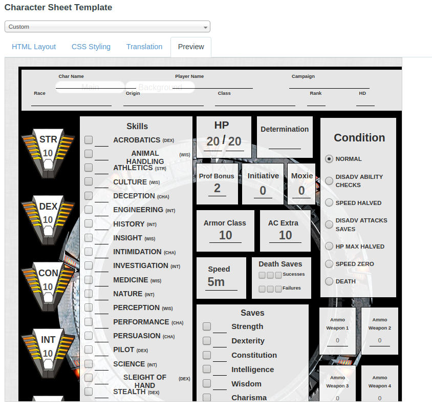Check the Strength save checkbox
The width and height of the screenshot is (432, 410).
click(207, 326)
